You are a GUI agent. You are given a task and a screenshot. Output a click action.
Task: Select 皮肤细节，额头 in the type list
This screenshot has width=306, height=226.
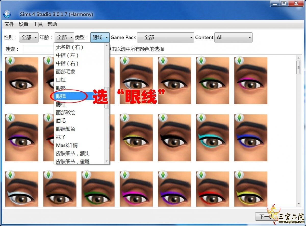pos(79,153)
